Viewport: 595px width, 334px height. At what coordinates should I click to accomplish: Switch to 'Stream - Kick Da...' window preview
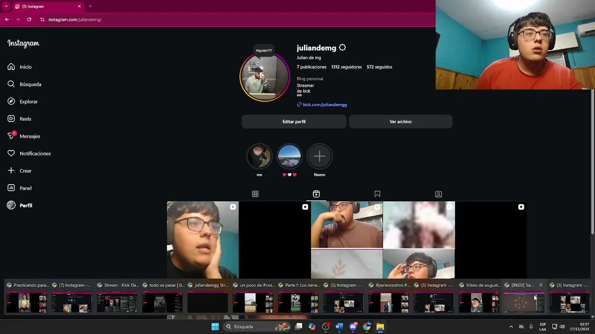117,298
